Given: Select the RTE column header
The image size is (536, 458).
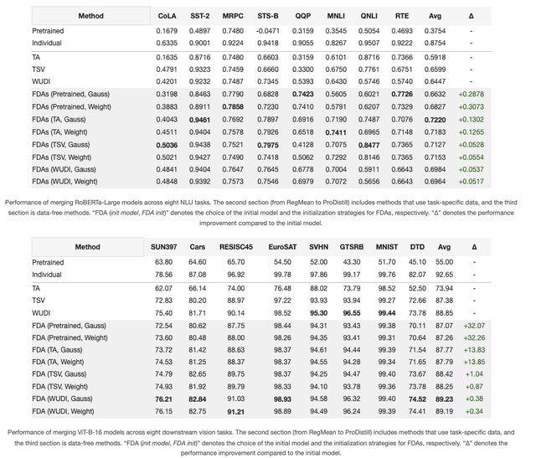Looking at the screenshot, I should click(402, 16).
